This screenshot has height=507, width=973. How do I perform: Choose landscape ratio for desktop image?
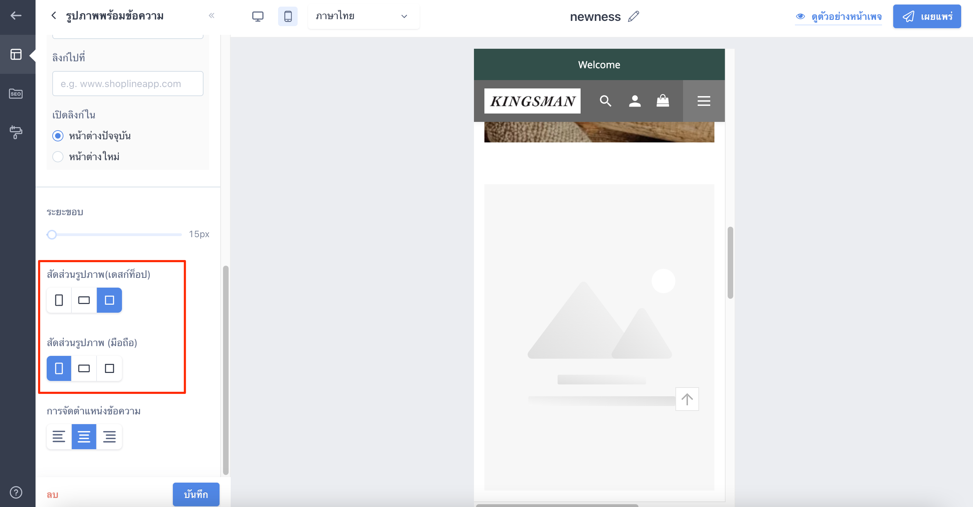(84, 300)
